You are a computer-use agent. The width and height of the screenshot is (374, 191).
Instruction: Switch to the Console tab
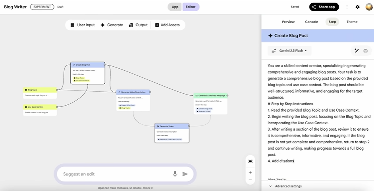311,22
